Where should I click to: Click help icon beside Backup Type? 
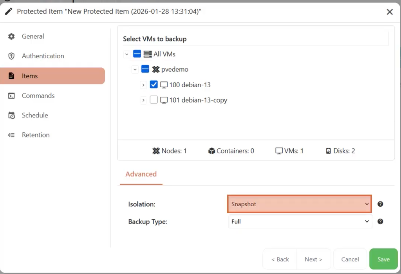click(x=380, y=221)
